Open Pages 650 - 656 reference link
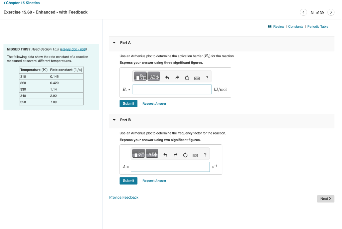342x229 pixels. 73,49
